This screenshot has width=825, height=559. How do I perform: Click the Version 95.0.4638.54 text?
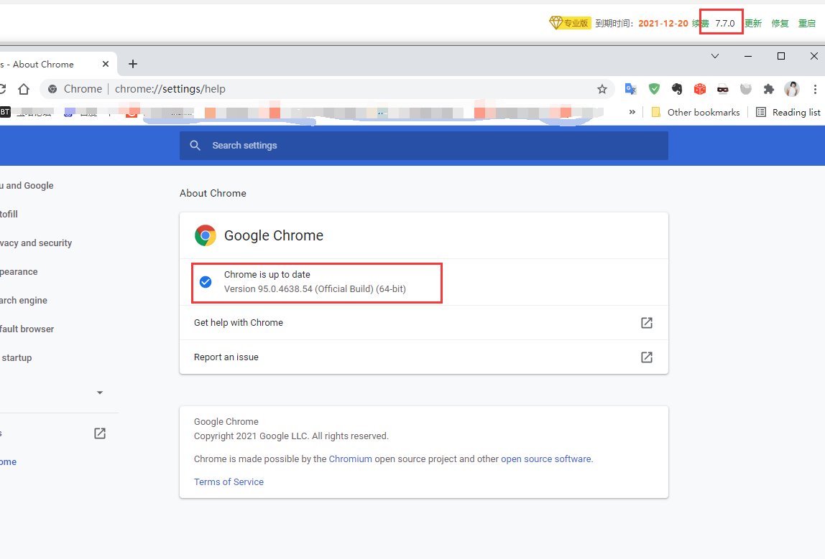click(x=315, y=289)
